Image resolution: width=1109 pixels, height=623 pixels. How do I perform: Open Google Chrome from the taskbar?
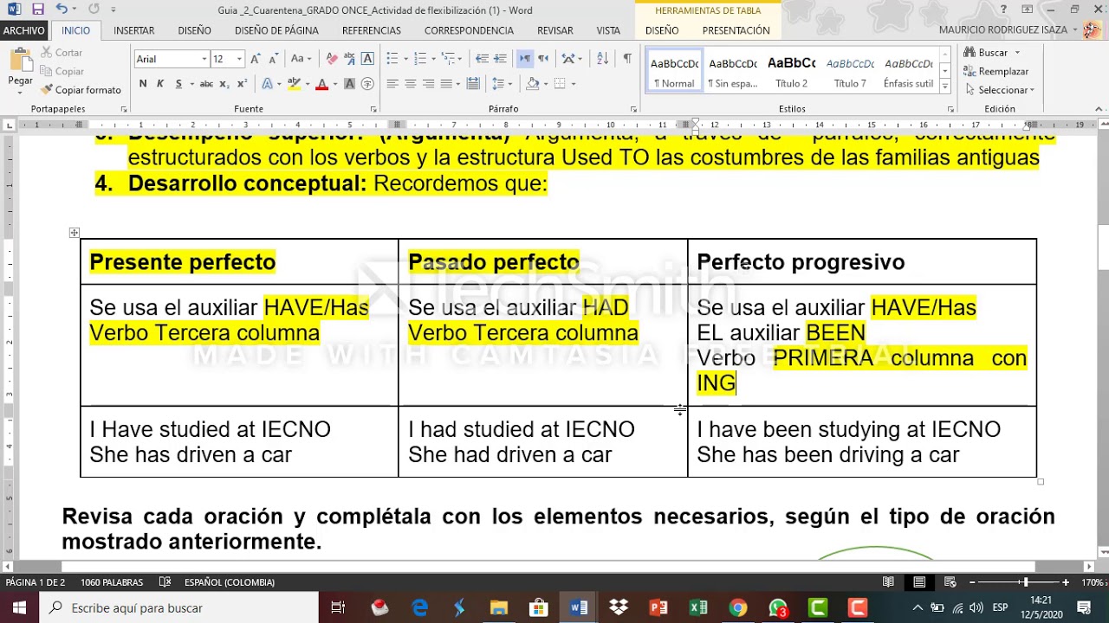[x=738, y=607]
